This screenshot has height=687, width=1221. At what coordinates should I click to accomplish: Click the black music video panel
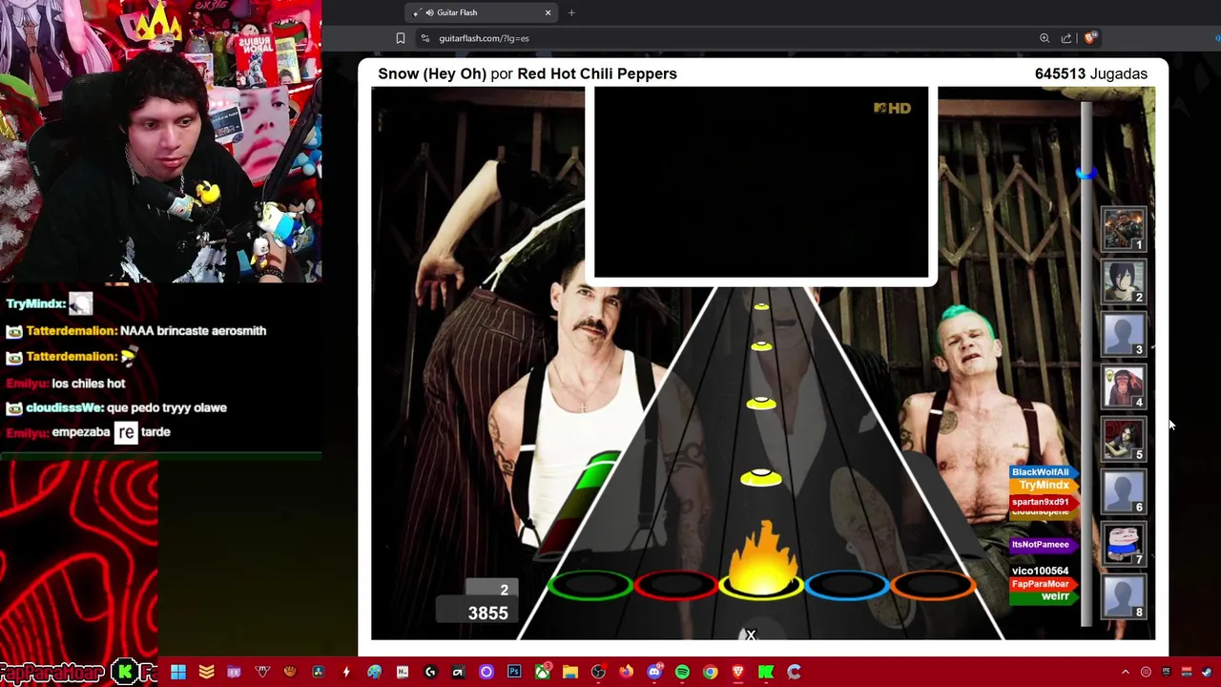[x=761, y=181]
